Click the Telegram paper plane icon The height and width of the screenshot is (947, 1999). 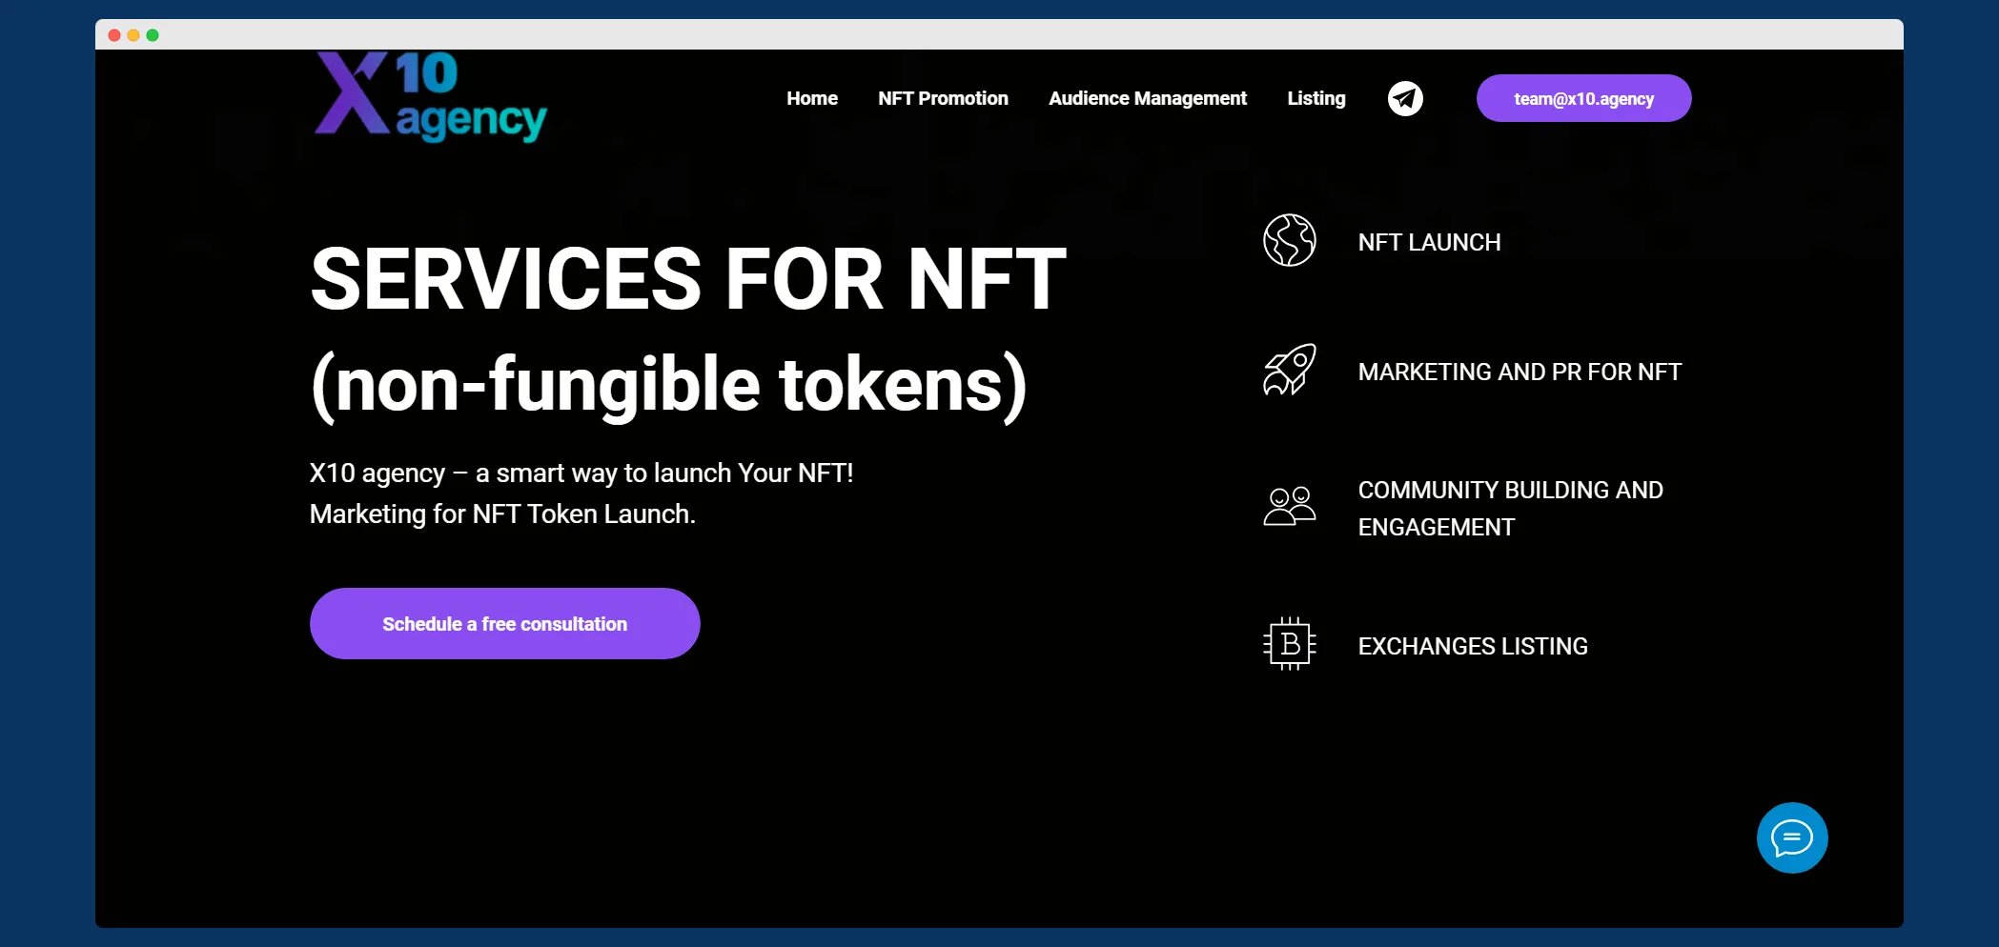click(1405, 98)
